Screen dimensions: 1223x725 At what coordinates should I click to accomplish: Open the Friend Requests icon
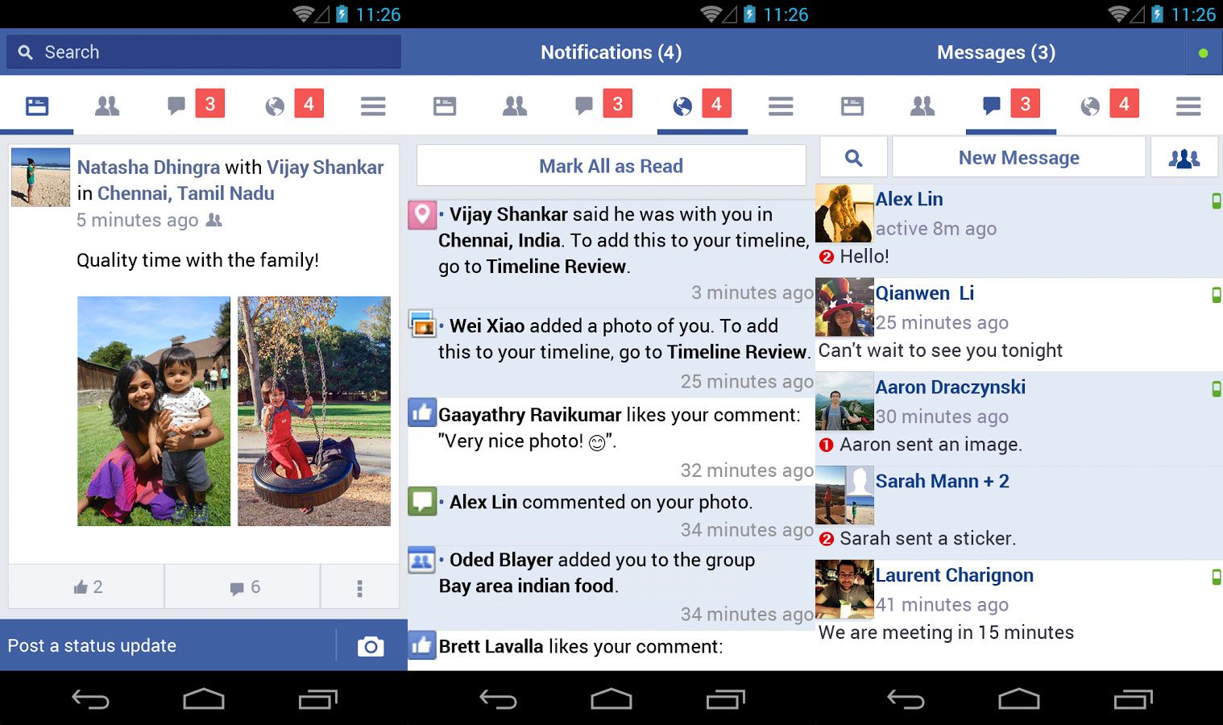[107, 105]
